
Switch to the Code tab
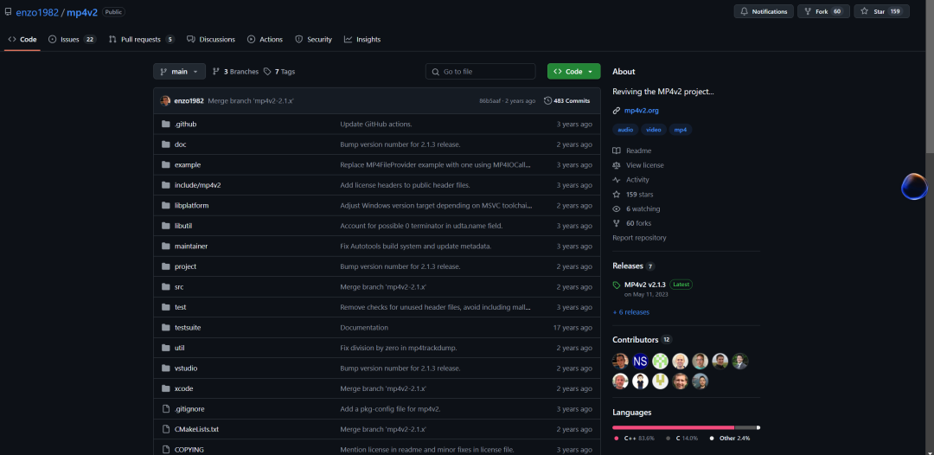point(22,39)
